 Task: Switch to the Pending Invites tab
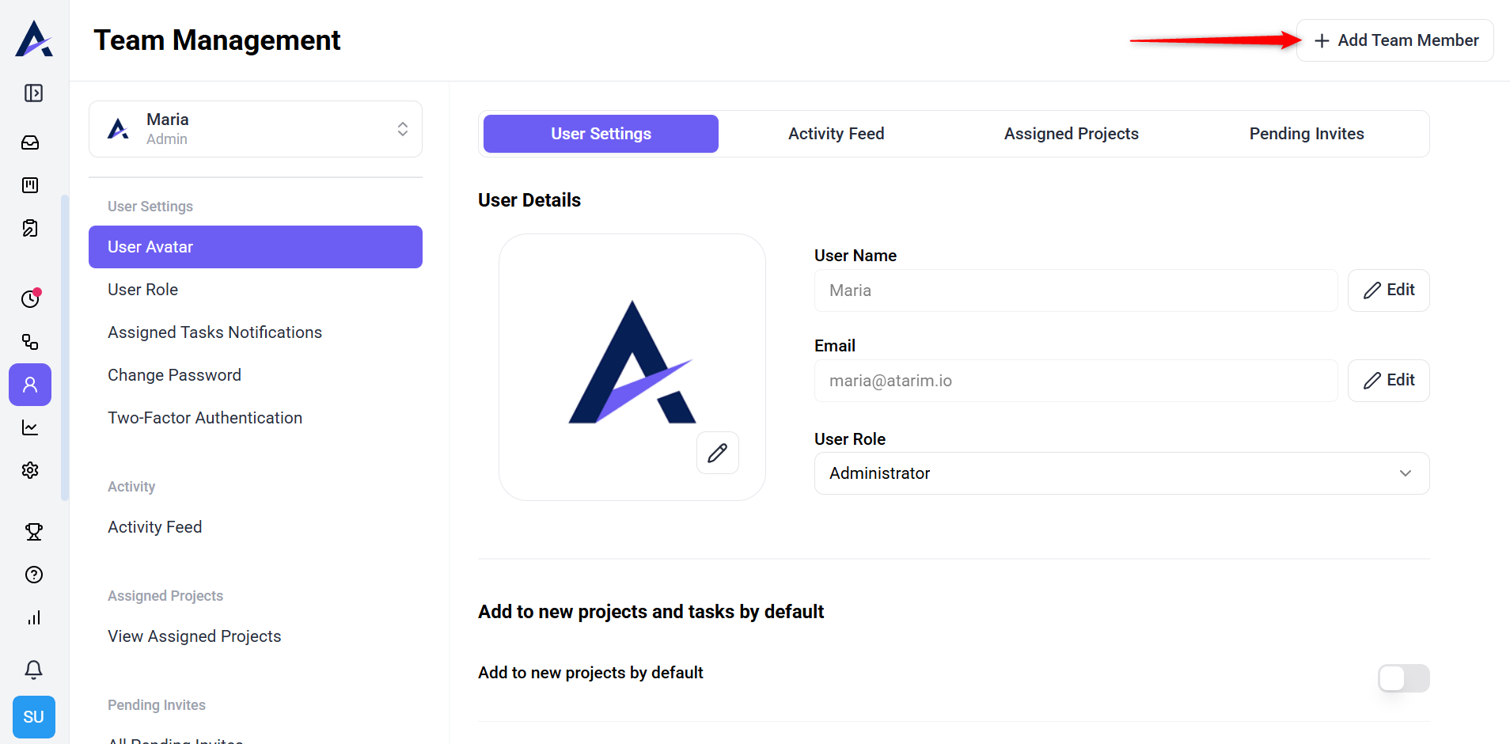coord(1306,134)
